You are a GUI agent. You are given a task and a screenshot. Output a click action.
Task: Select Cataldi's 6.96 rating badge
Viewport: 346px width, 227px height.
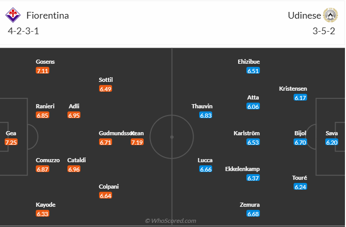74,169
